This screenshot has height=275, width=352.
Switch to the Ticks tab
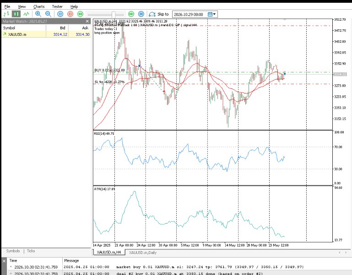click(31, 251)
